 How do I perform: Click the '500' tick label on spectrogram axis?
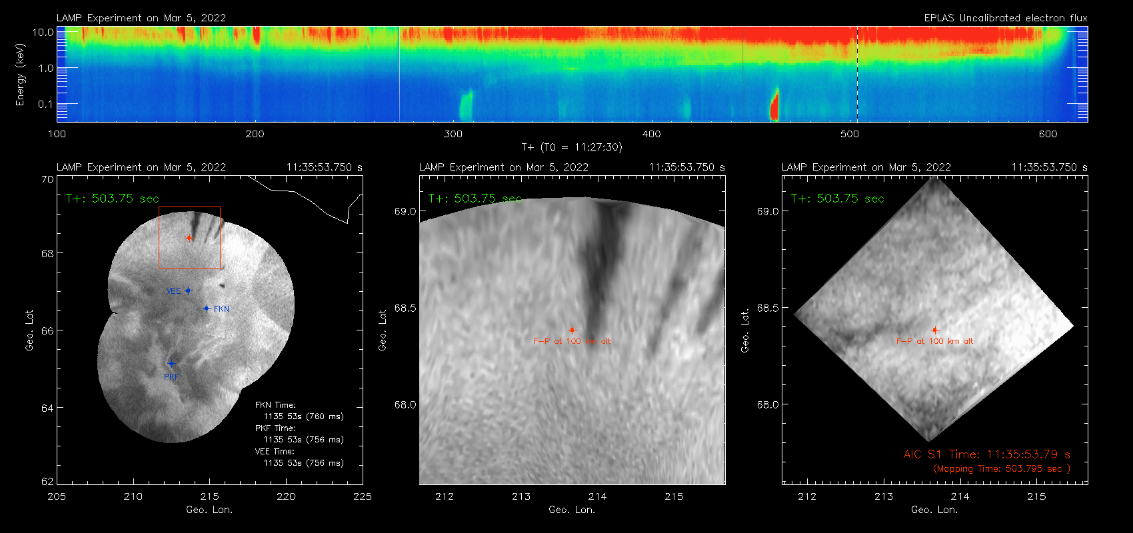[850, 134]
